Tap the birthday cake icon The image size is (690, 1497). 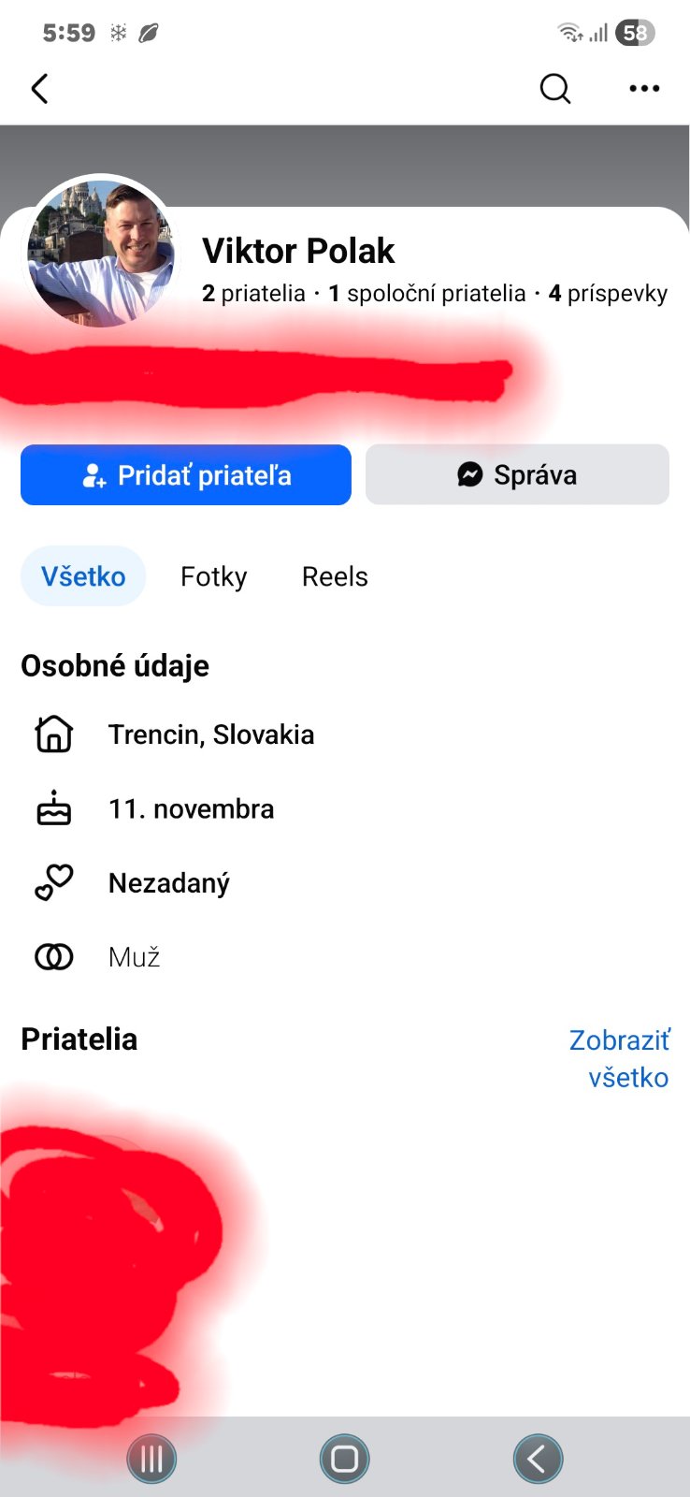click(x=53, y=808)
